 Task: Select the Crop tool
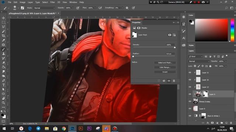point(3,36)
